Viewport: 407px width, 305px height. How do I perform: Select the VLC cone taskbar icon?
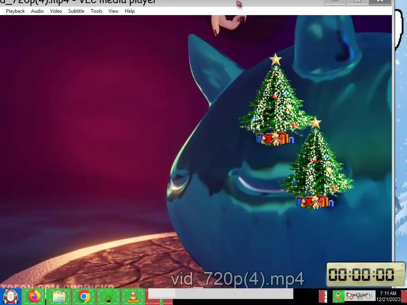[x=133, y=296]
